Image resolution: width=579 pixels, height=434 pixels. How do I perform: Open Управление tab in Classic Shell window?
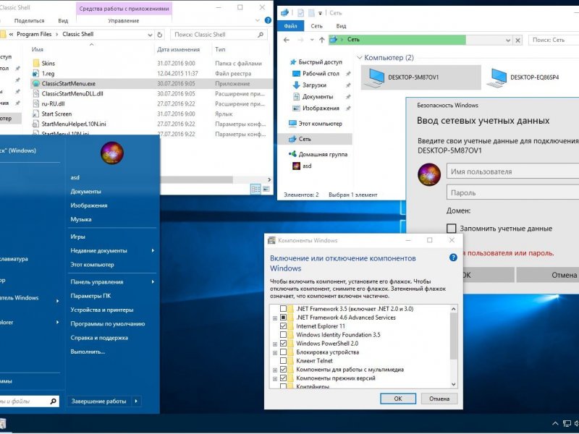[124, 21]
